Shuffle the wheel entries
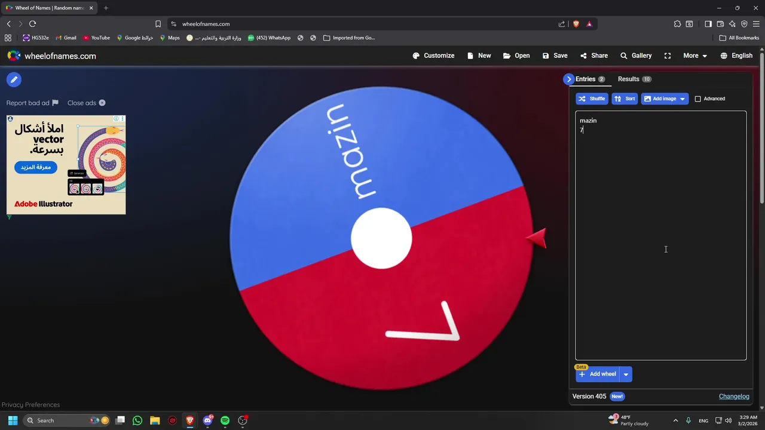This screenshot has height=430, width=765. 592,99
